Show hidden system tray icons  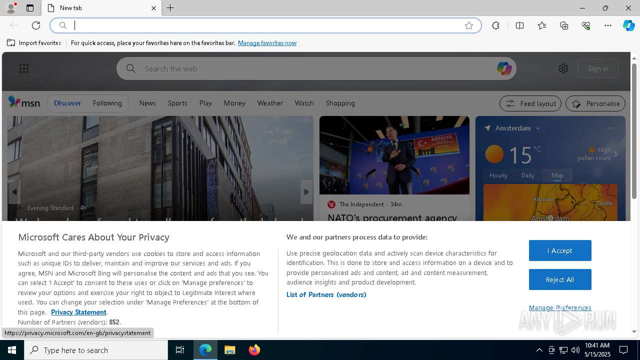point(539,350)
